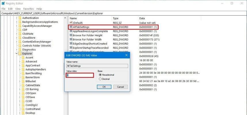Click the Name column header

coord(90,18)
